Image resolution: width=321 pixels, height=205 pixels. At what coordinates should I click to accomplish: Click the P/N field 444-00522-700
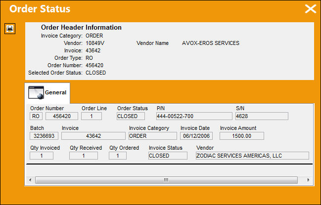(194, 116)
